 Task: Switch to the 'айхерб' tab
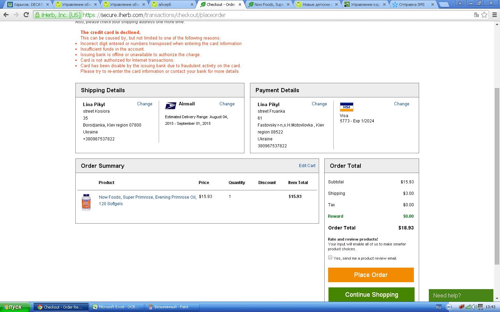(173, 5)
